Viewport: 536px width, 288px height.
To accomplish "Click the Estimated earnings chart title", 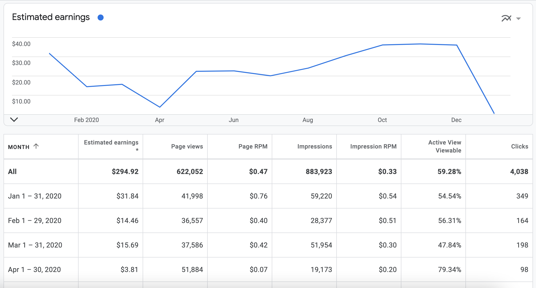I will [51, 17].
